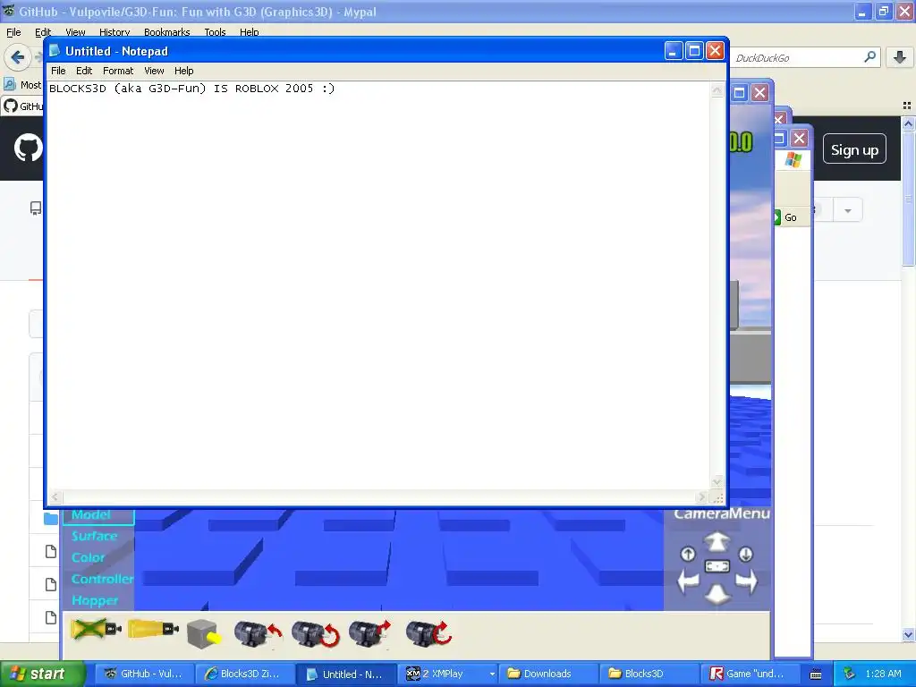Switch to Blocks3D Zi... taskbar button
Screen dimensions: 916x687
point(243,674)
